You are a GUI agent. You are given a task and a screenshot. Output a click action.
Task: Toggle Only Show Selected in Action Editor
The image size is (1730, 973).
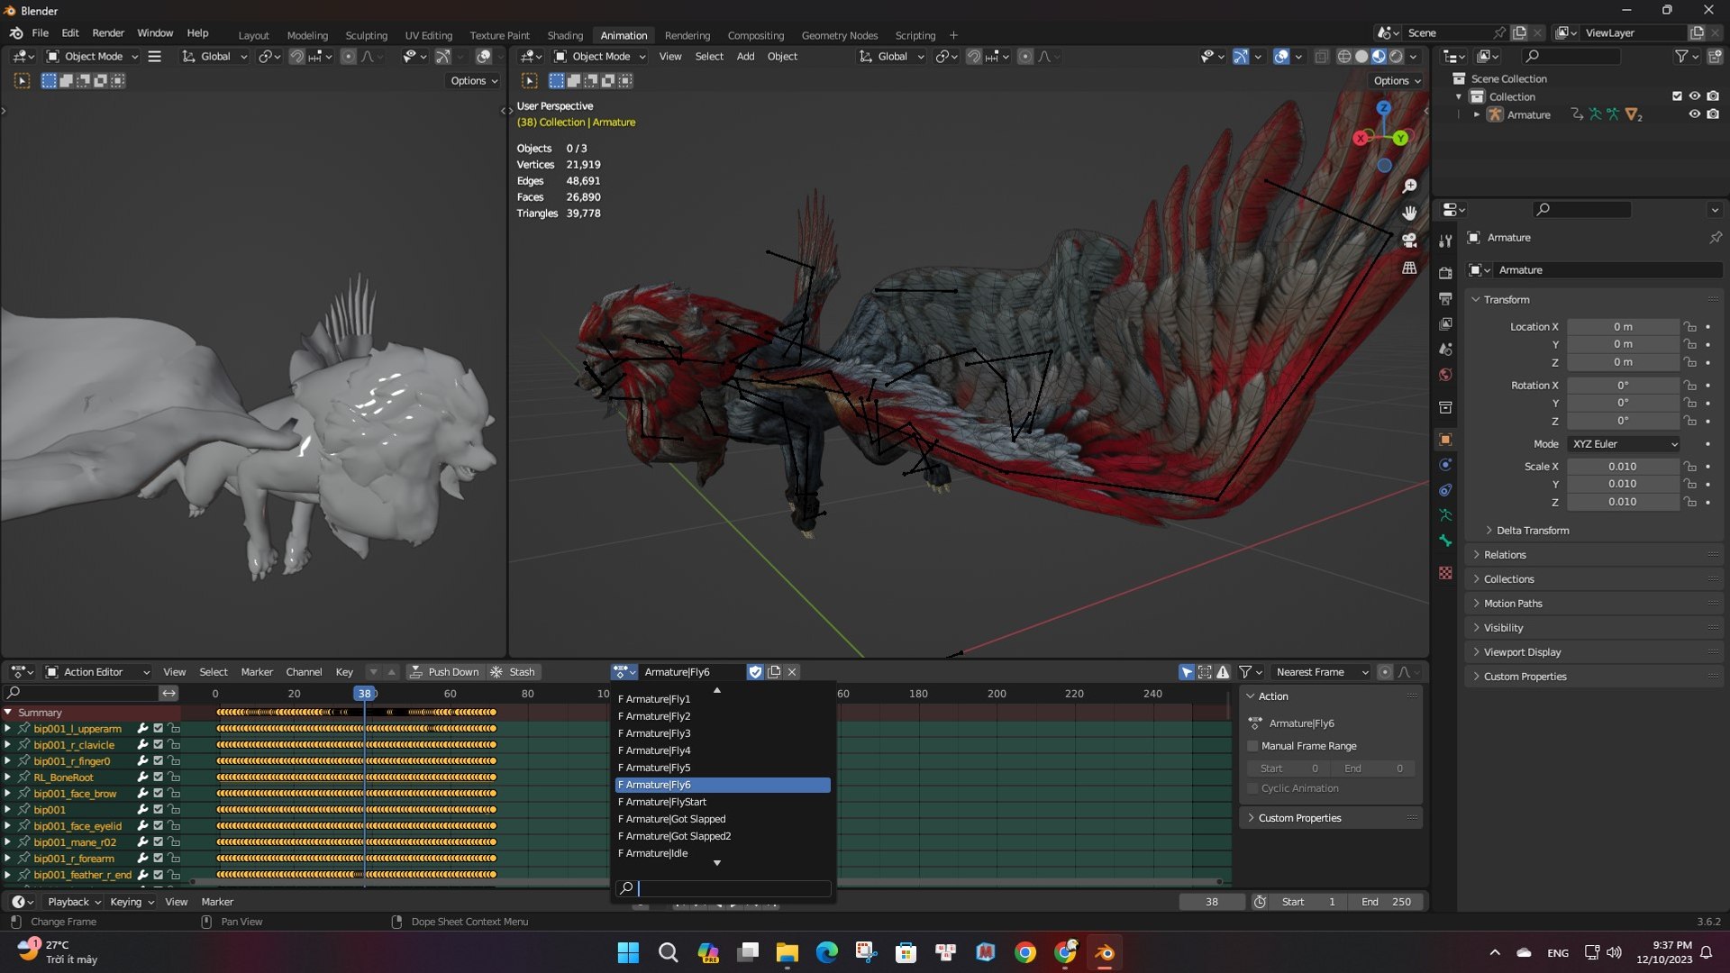tap(1187, 672)
